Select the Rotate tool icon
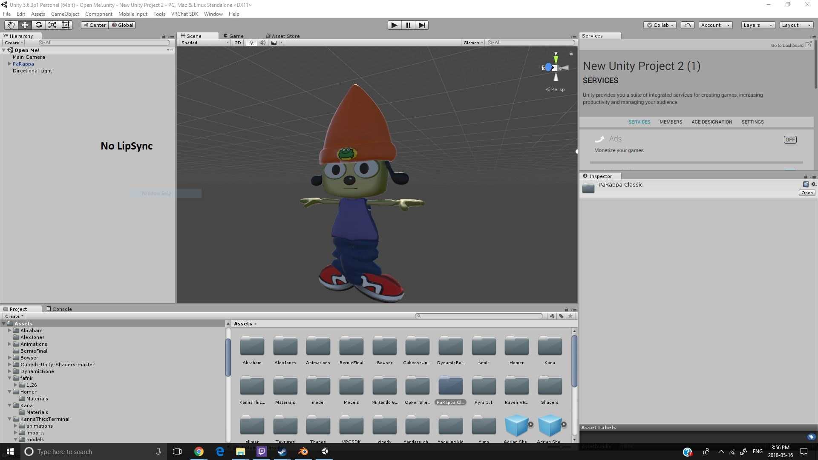This screenshot has height=460, width=818. [x=38, y=25]
